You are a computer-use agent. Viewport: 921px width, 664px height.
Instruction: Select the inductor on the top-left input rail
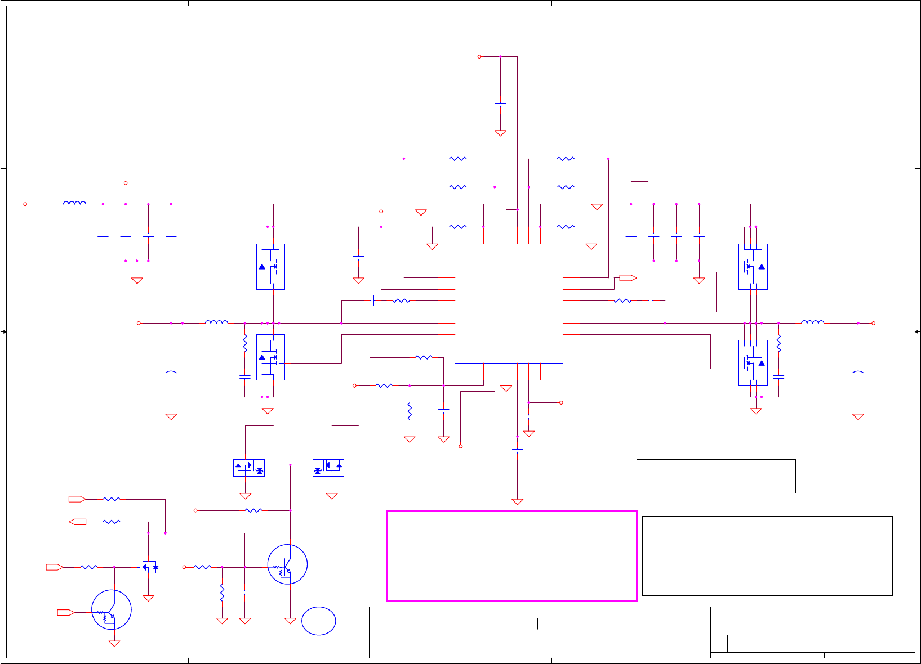[x=75, y=203]
